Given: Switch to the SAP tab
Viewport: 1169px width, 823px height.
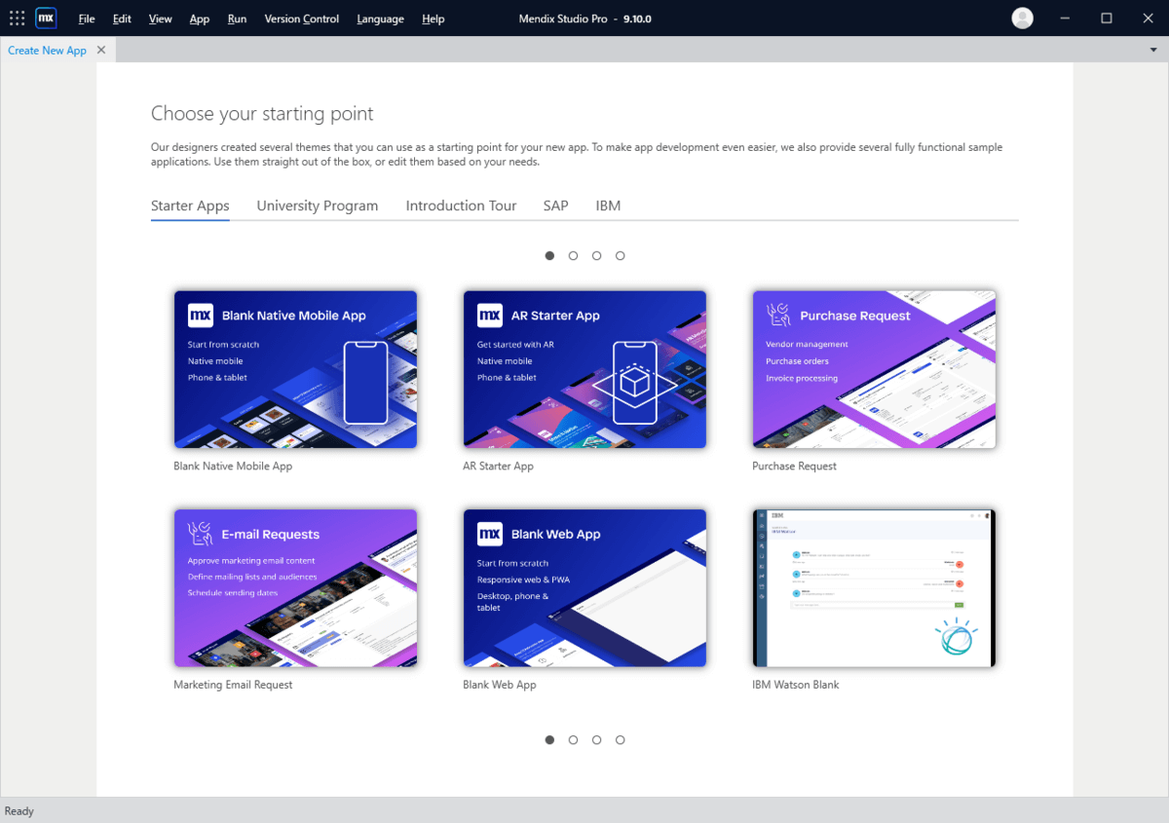Looking at the screenshot, I should (556, 206).
